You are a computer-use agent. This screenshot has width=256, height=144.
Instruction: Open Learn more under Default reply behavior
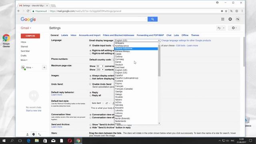pyautogui.click(x=57, y=95)
